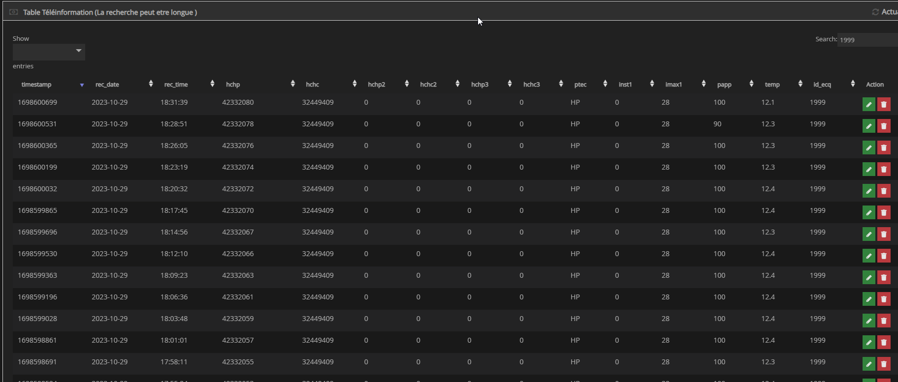Sort the table by rec_date column
898x382 pixels.
click(x=122, y=85)
